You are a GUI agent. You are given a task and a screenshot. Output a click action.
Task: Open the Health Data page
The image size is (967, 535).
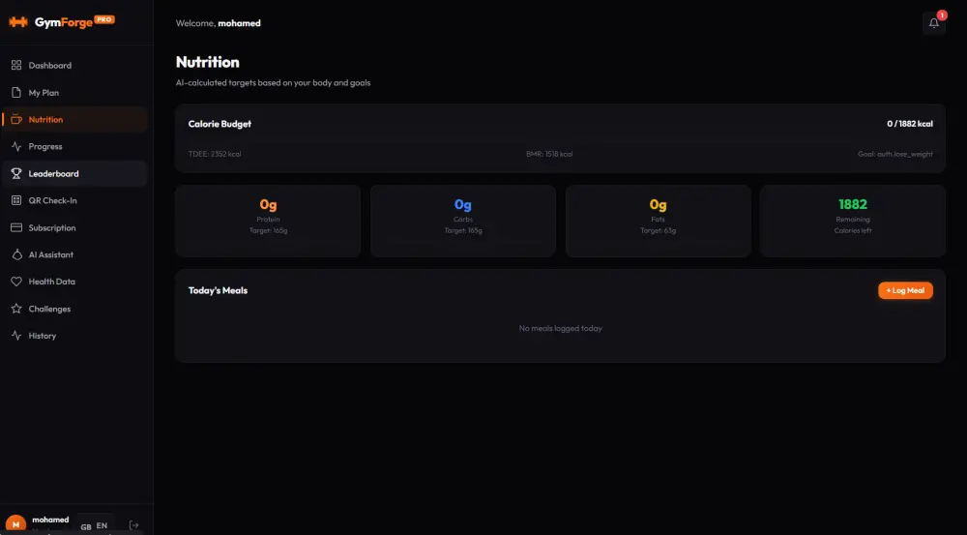(x=74, y=282)
